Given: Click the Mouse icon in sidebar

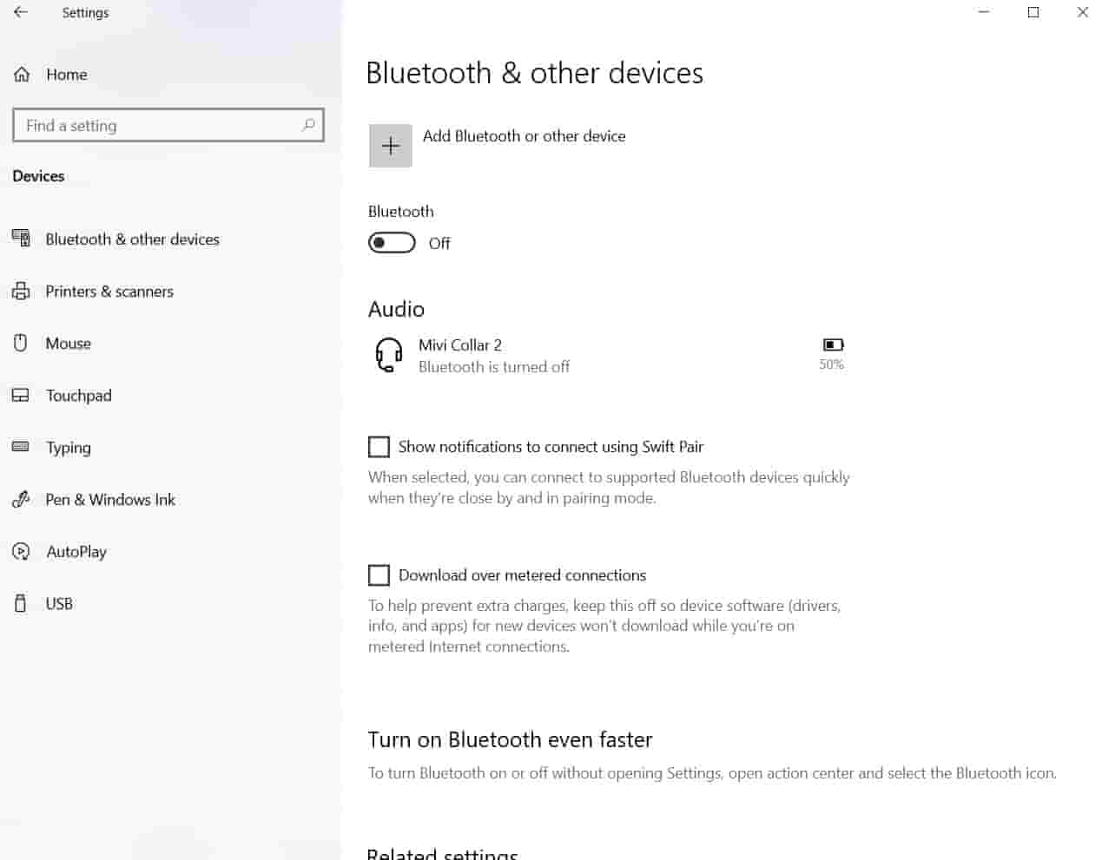Looking at the screenshot, I should 21,343.
